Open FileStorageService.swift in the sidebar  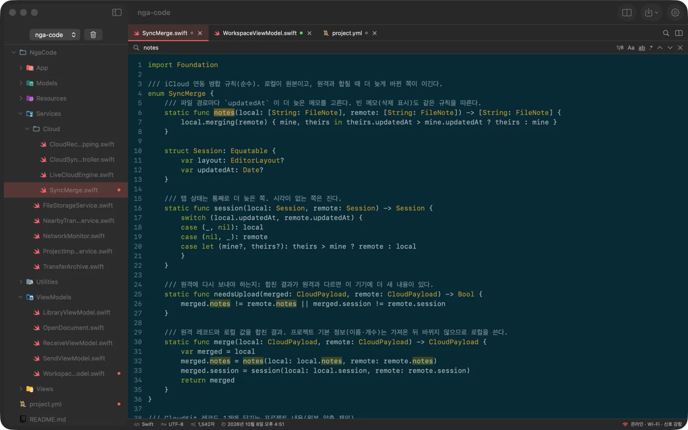[x=66, y=206]
